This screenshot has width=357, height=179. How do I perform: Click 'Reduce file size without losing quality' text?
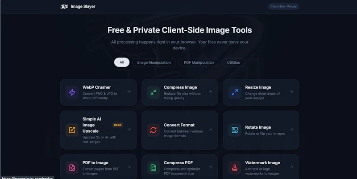(182, 96)
